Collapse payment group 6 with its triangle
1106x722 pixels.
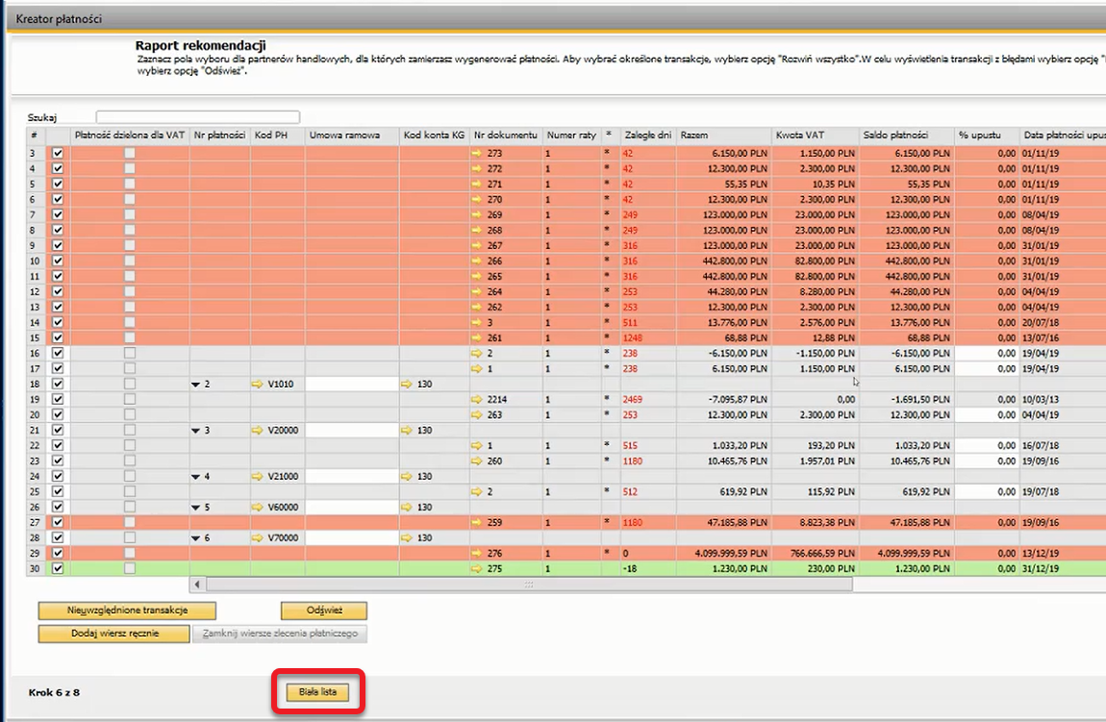(x=195, y=537)
